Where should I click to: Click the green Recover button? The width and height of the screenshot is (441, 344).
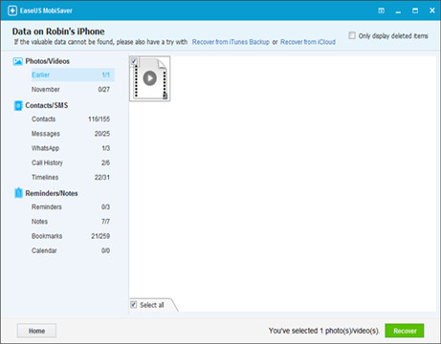405,331
